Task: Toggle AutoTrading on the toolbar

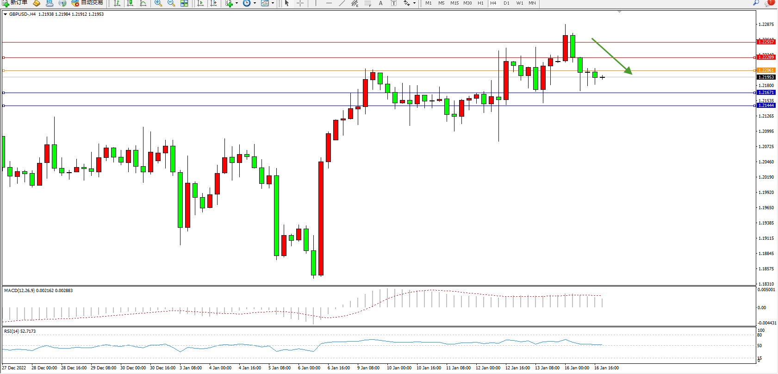Action: pos(87,3)
